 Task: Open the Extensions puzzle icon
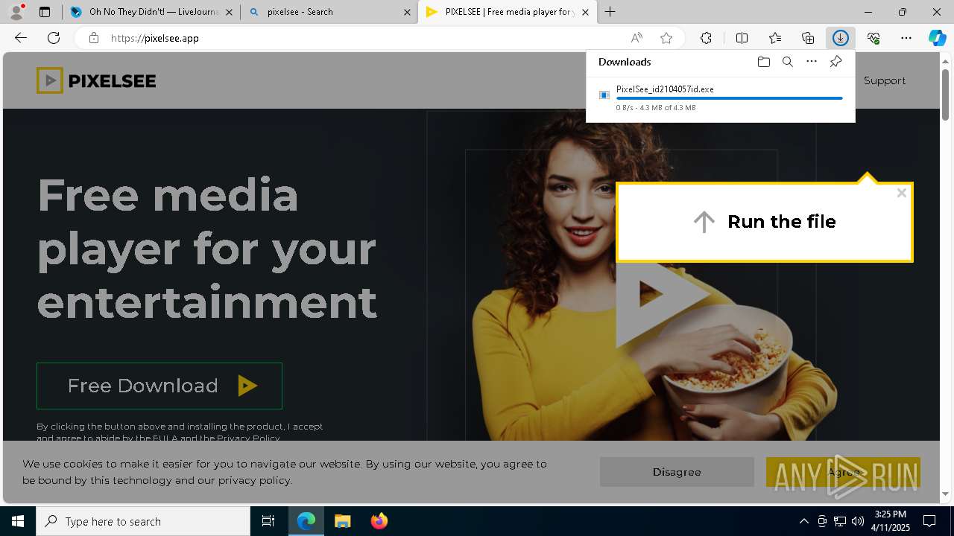(x=706, y=38)
